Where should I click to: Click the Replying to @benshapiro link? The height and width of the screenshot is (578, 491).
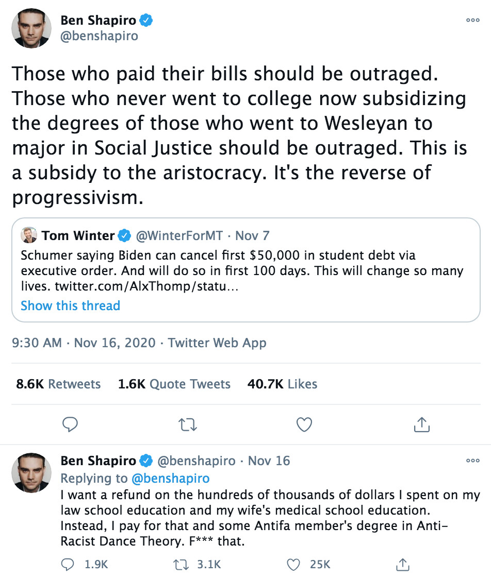point(171,479)
